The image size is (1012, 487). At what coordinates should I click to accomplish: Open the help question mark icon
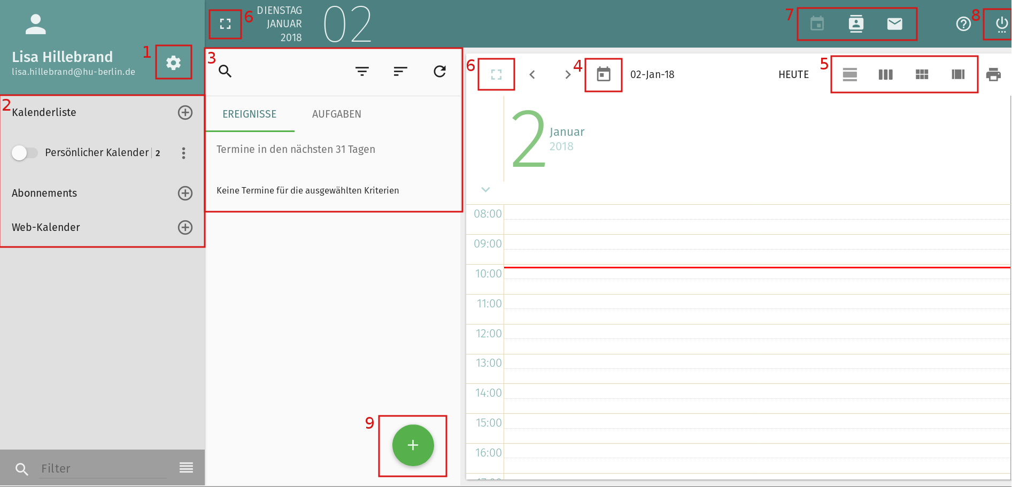tap(963, 24)
